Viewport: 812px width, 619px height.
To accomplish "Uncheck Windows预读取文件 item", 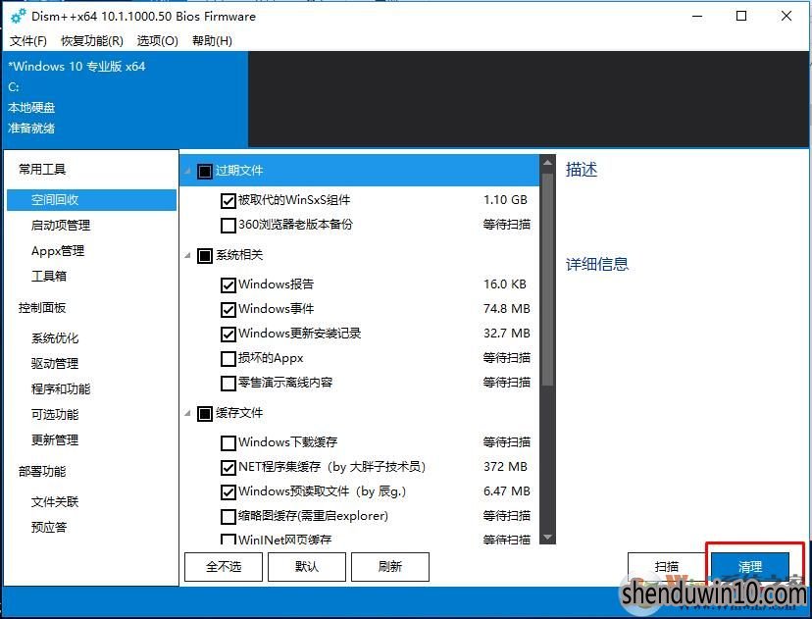I will click(228, 492).
